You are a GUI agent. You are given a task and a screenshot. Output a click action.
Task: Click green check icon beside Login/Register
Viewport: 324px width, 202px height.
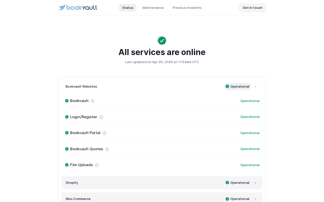click(x=67, y=117)
